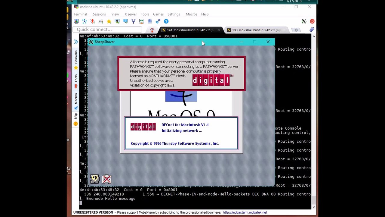Go to the Home tab icon

(x=152, y=30)
